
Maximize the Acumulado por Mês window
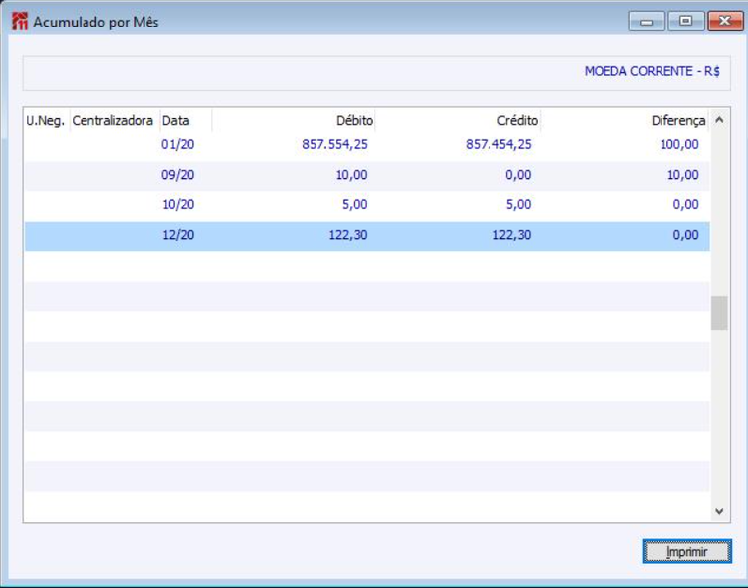(x=685, y=21)
